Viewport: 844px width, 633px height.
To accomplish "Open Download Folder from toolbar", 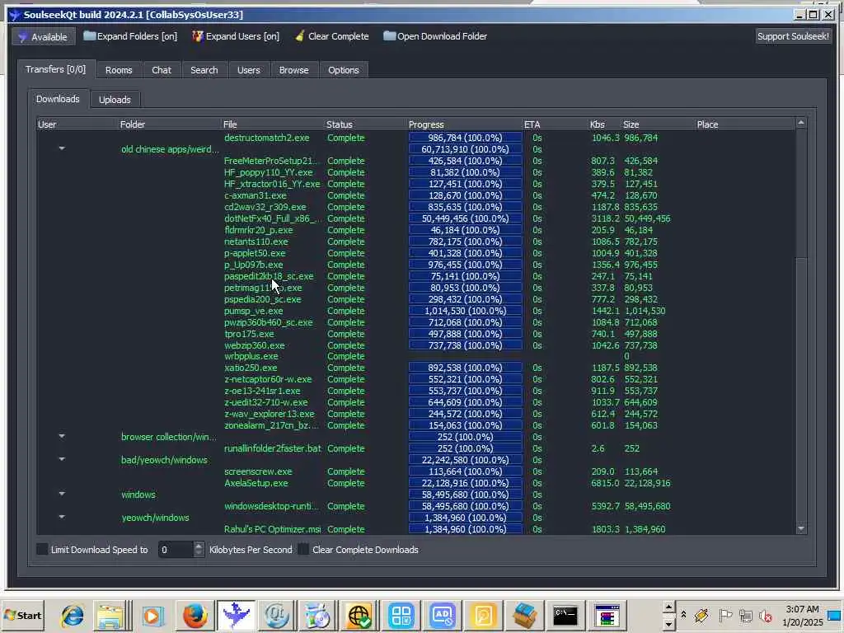I will [x=435, y=36].
